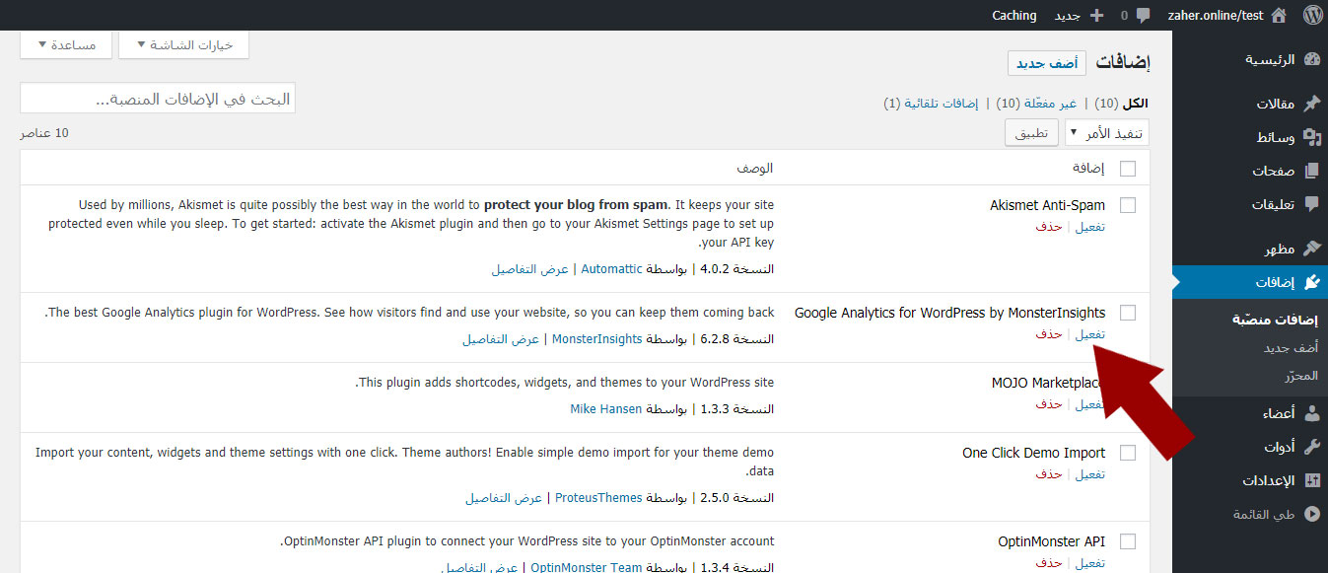View One Click Demo Import details عرض التفاصيل
This screenshot has width=1328, height=573.
(504, 498)
